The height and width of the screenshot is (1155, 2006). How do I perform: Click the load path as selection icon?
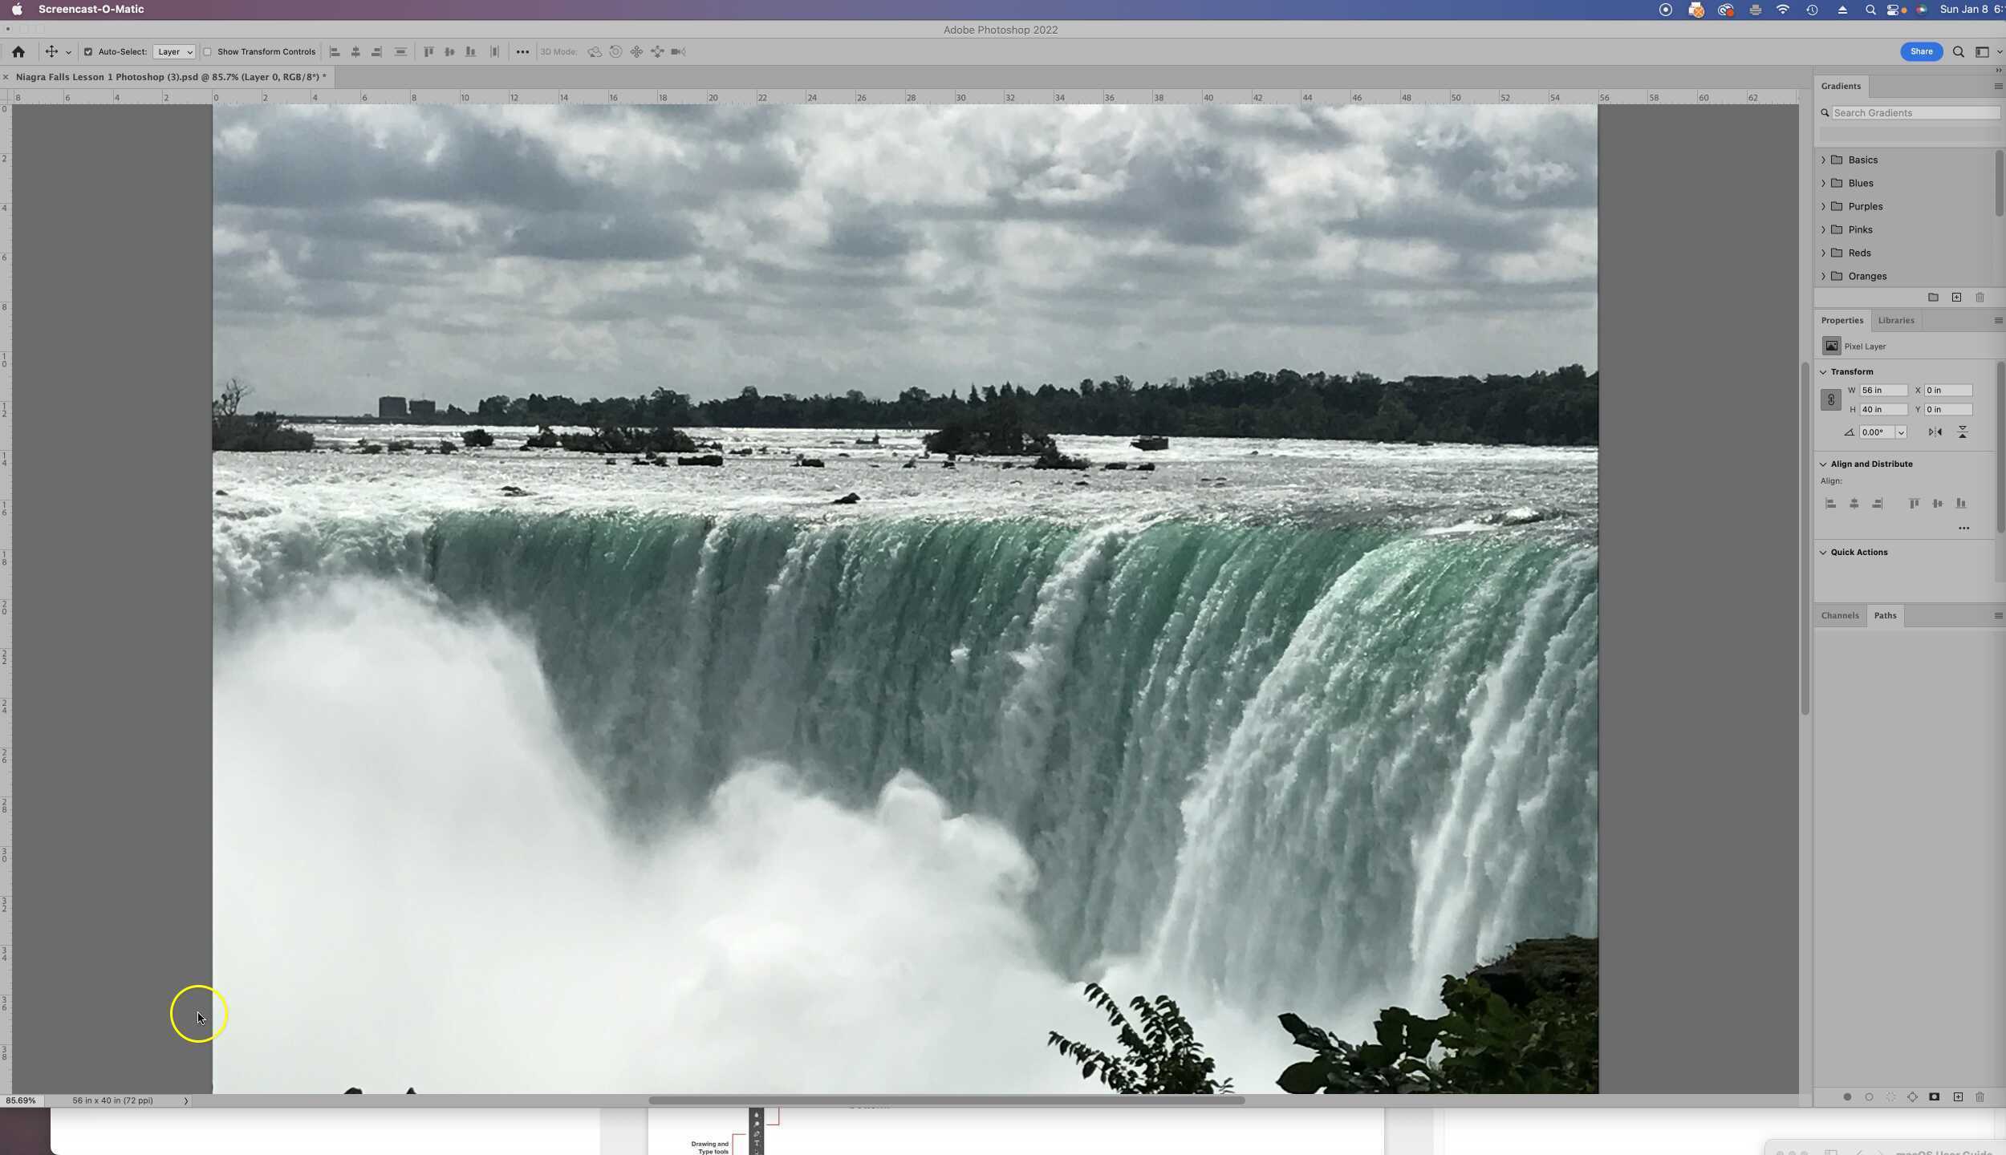(x=1891, y=1097)
